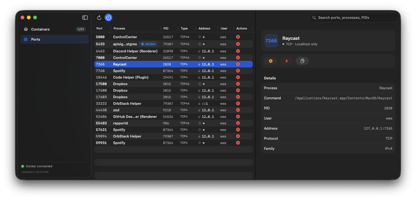The width and height of the screenshot is (416, 200).
Task: Kill Spotify on port 7768
Action: click(238, 71)
